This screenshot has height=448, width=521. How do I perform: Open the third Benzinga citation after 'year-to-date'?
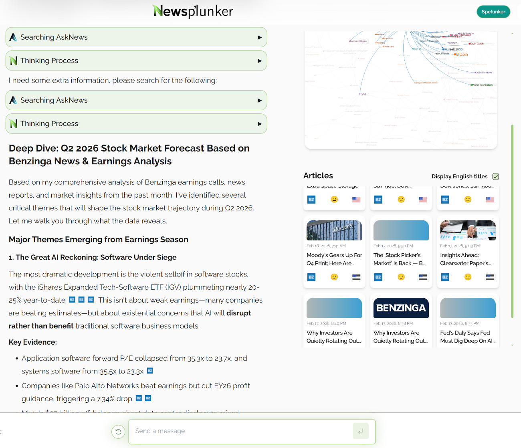pos(91,299)
